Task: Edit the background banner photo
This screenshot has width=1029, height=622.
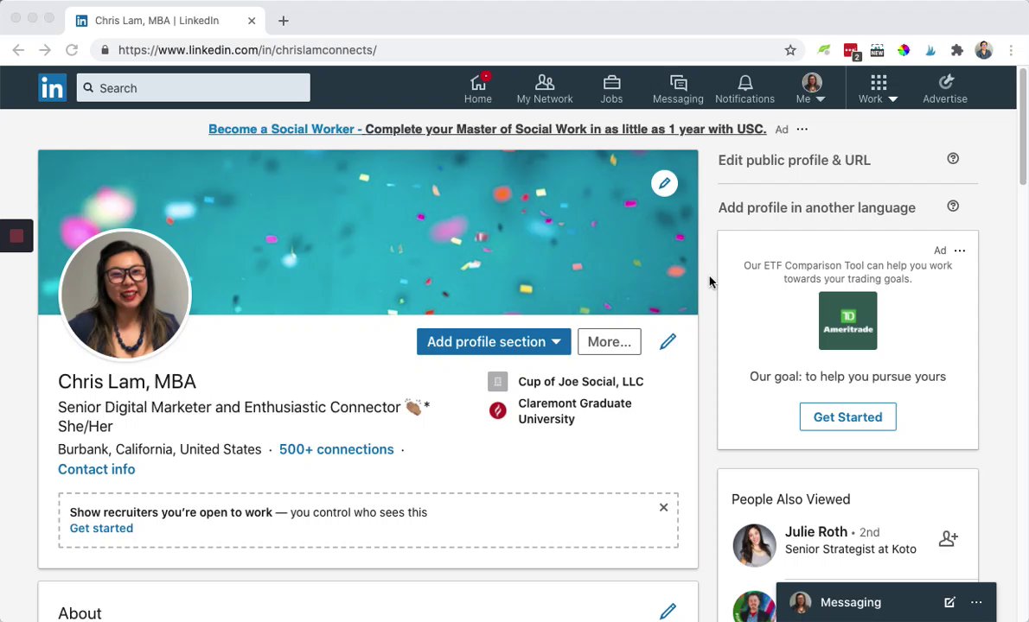Action: click(x=664, y=183)
